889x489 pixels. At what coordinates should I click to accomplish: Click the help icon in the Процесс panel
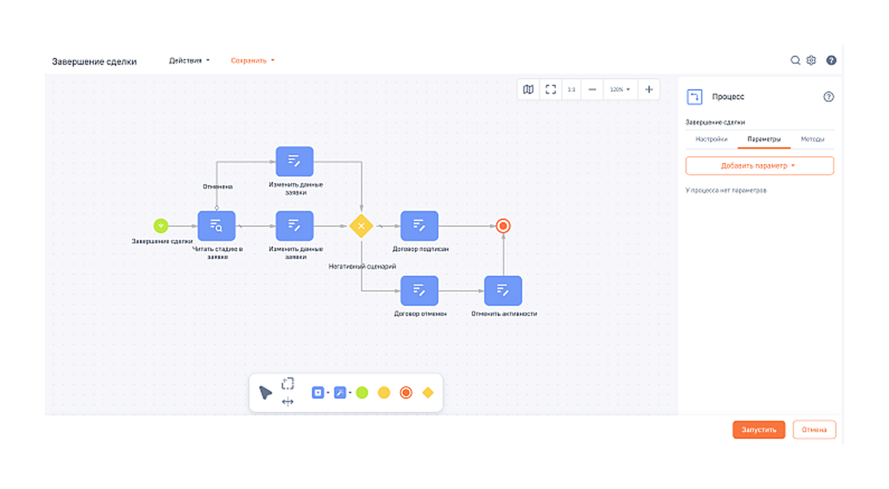(829, 97)
